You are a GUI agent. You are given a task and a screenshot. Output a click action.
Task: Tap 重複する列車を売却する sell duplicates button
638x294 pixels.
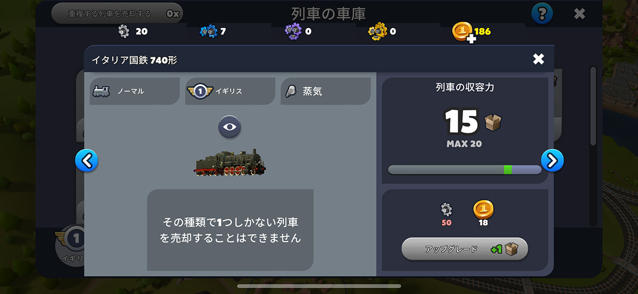(117, 13)
